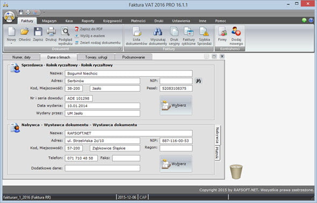Switch to Podsumowanie tab
Image resolution: width=317 pixels, height=203 pixels.
pyautogui.click(x=134, y=57)
